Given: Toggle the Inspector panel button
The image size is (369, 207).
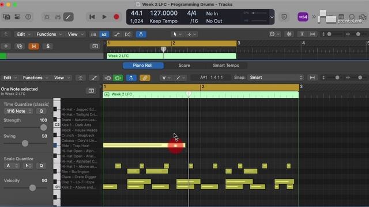Looking at the screenshot, I should (x=17, y=17).
